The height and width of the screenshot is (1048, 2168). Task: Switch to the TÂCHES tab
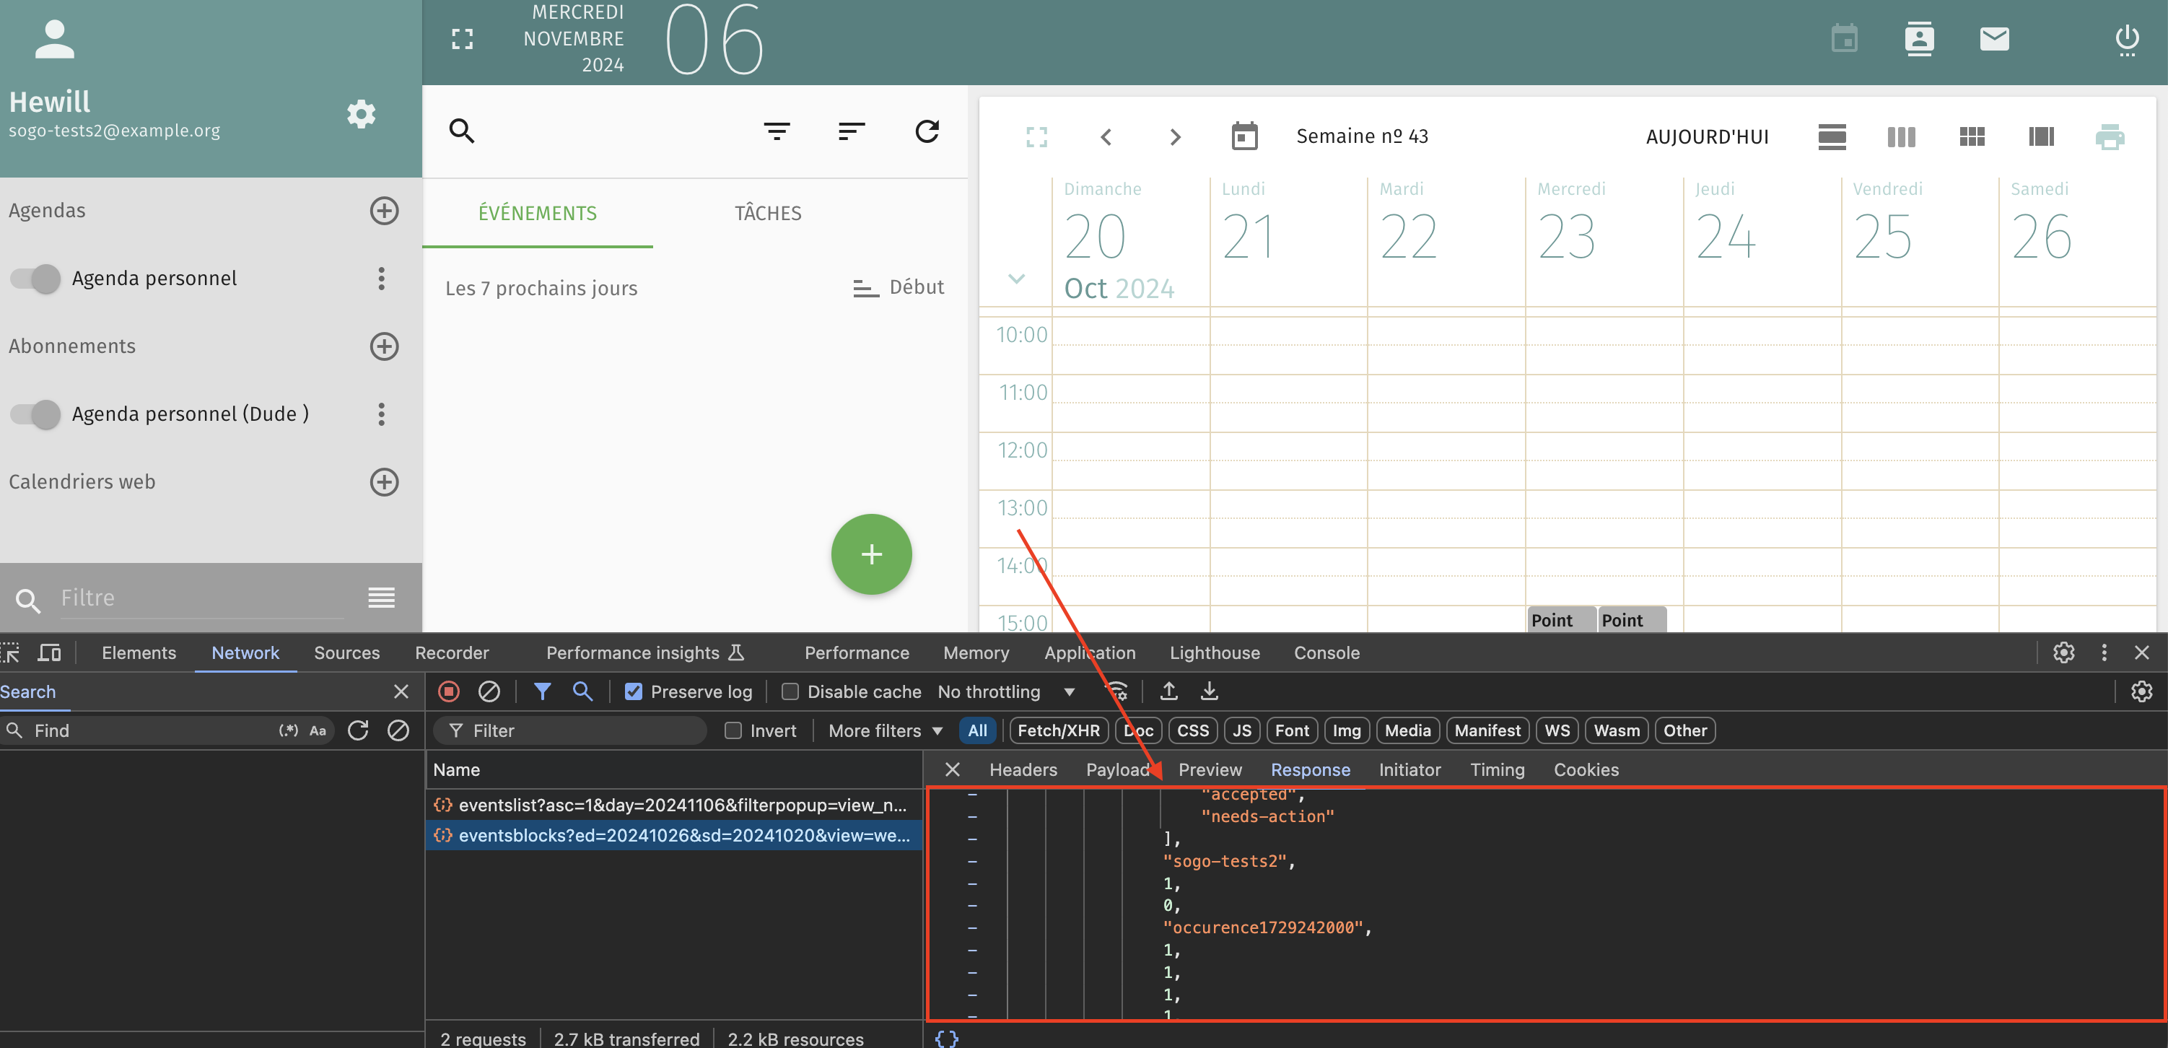click(x=768, y=213)
